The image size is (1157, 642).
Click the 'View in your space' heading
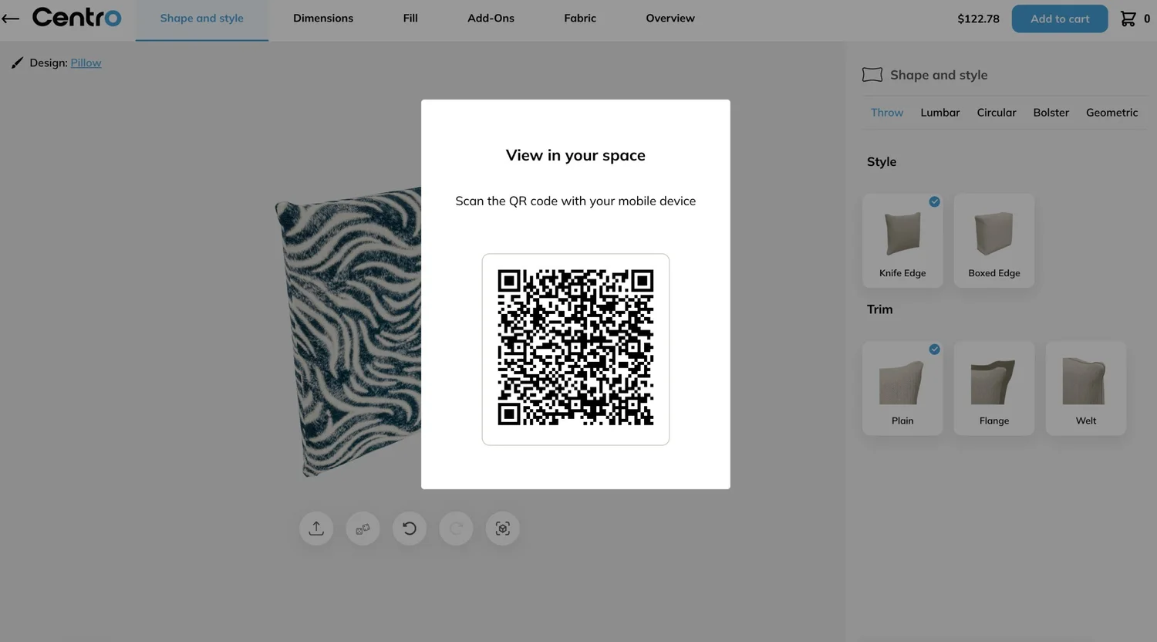[x=575, y=155]
